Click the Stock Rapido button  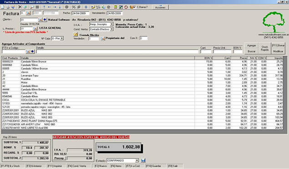pyautogui.click(x=265, y=48)
